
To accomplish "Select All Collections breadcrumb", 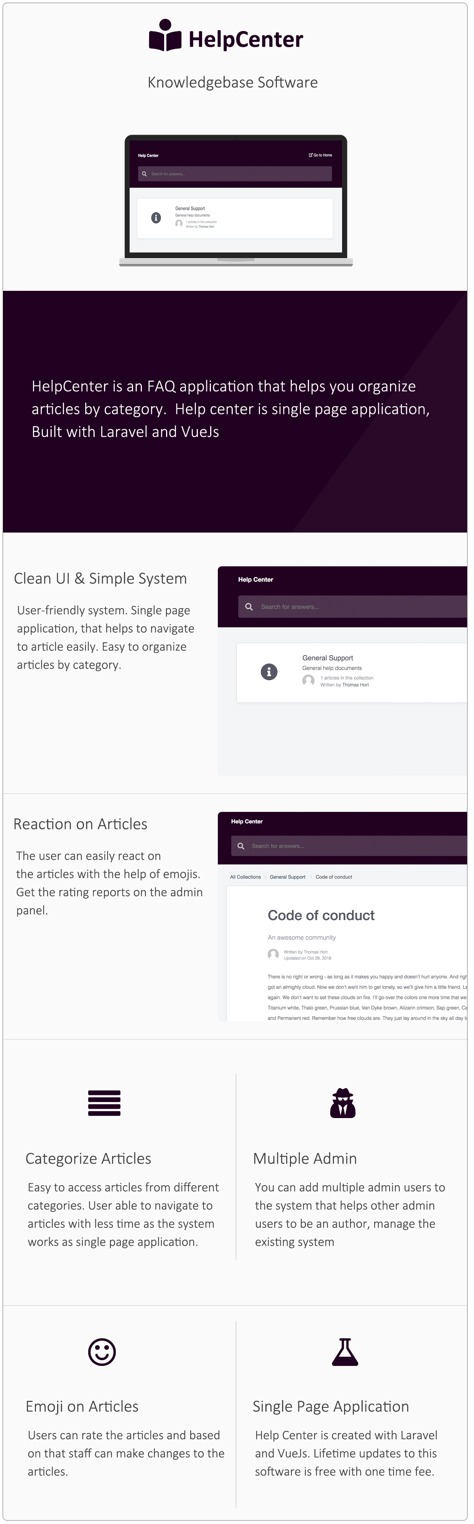I will (x=245, y=877).
